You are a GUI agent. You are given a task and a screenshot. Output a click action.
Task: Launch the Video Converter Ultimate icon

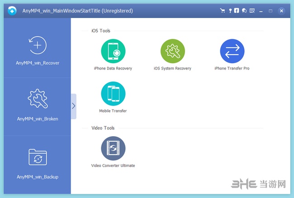tap(113, 148)
